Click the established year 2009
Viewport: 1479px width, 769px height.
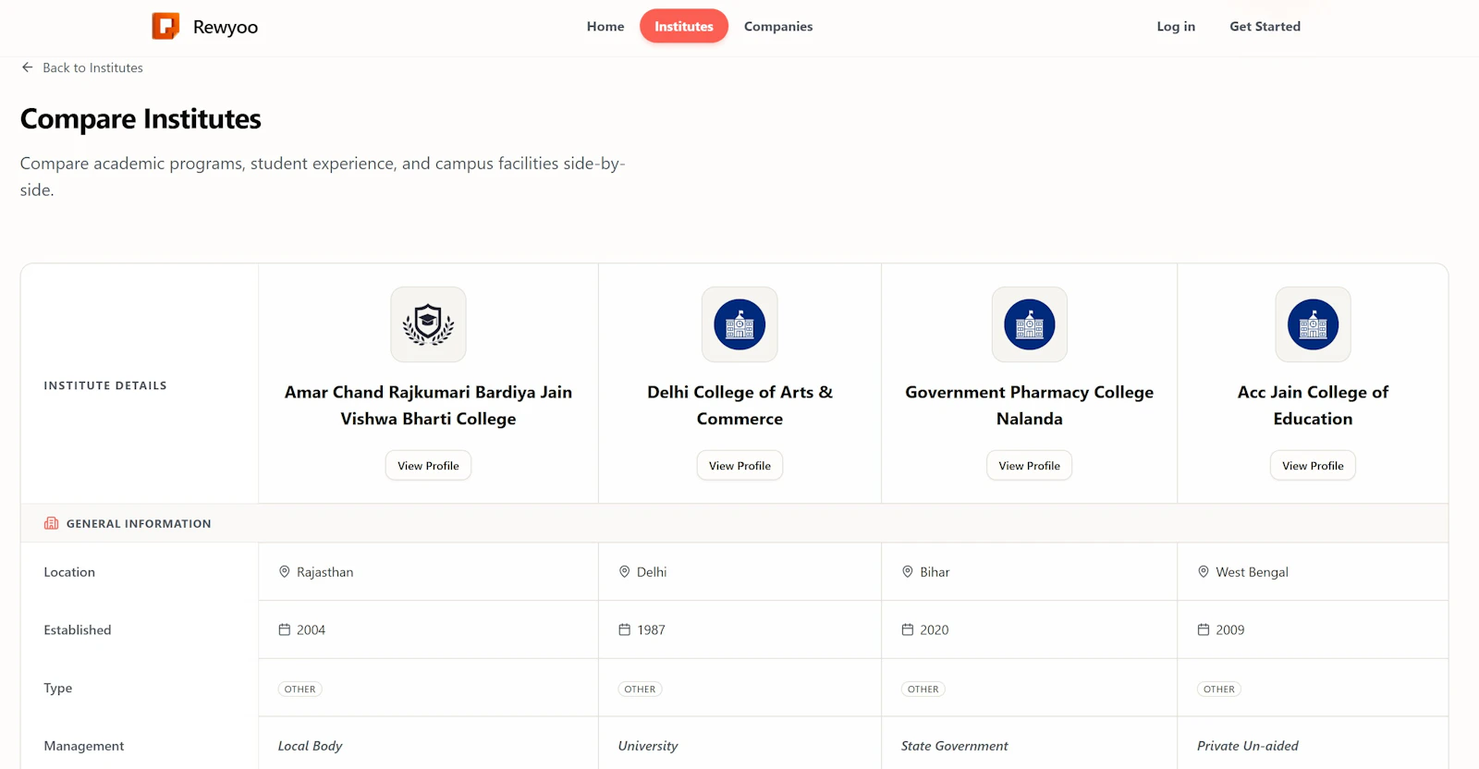1230,629
